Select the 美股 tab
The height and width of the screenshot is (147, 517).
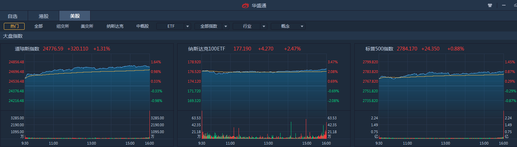(75, 16)
